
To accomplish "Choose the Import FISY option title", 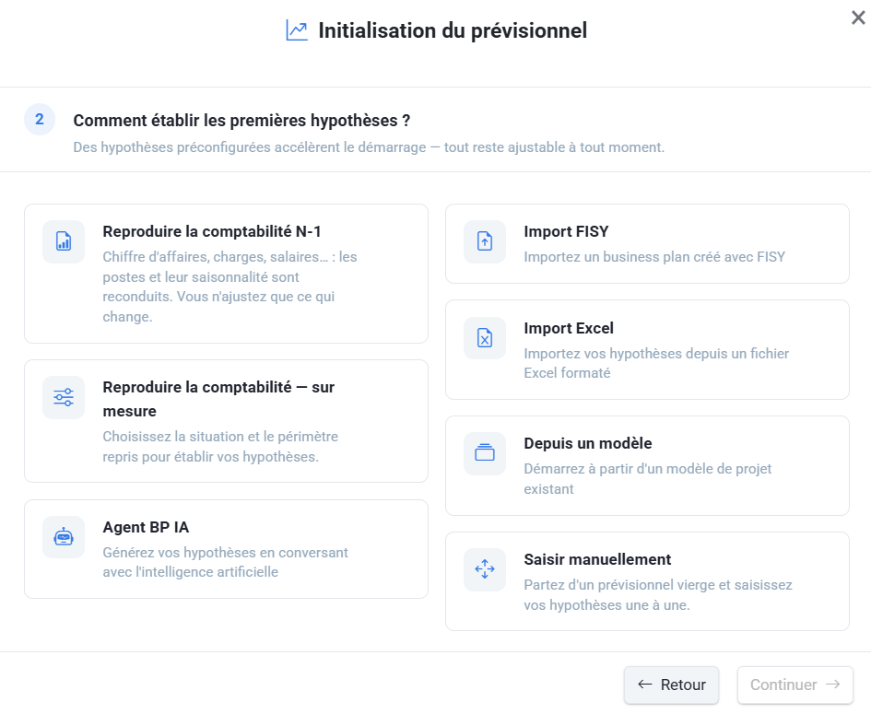I will [566, 231].
